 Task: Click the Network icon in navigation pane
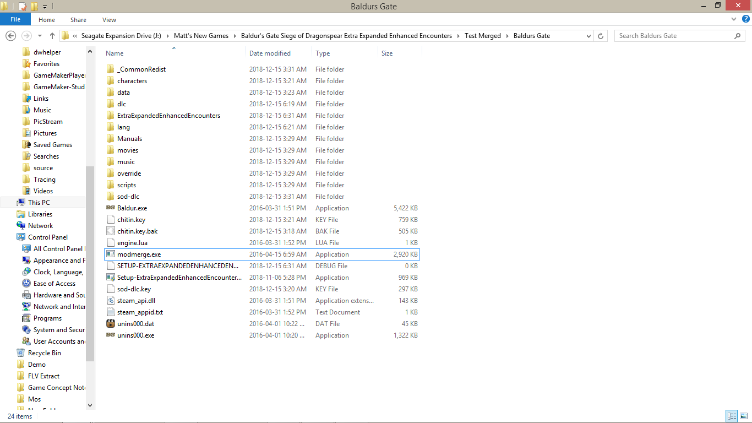point(21,226)
